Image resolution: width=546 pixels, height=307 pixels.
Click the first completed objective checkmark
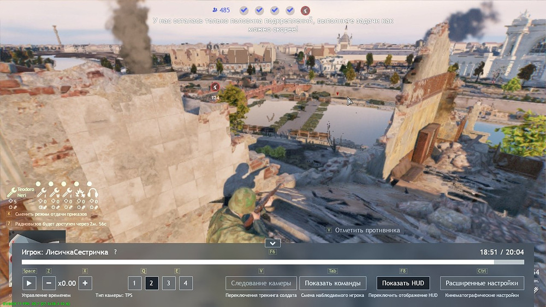(x=244, y=10)
